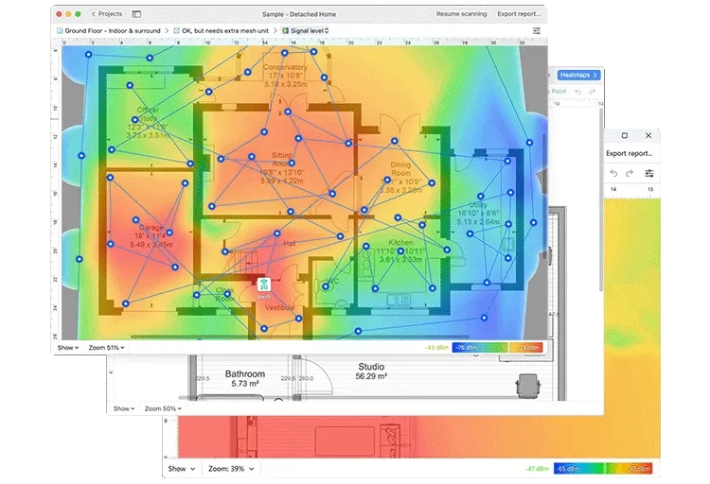Open the Zoom 51% dropdown
Screen dimensions: 710x484
[x=106, y=347]
